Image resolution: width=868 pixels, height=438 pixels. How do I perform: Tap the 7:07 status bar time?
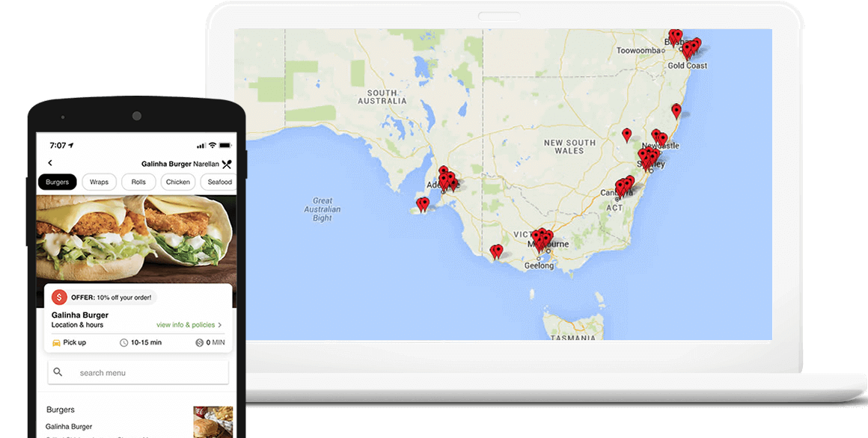click(58, 146)
